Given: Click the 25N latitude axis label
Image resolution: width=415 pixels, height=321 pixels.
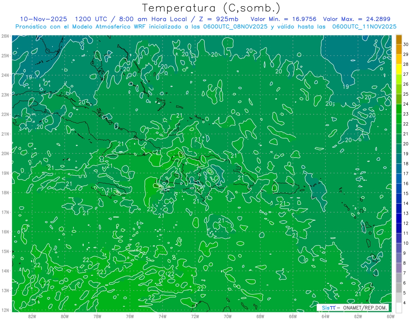Looking at the screenshot, I should click(x=5, y=55).
